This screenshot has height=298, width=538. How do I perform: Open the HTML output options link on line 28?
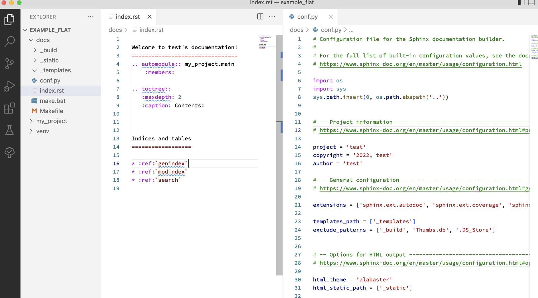425,263
